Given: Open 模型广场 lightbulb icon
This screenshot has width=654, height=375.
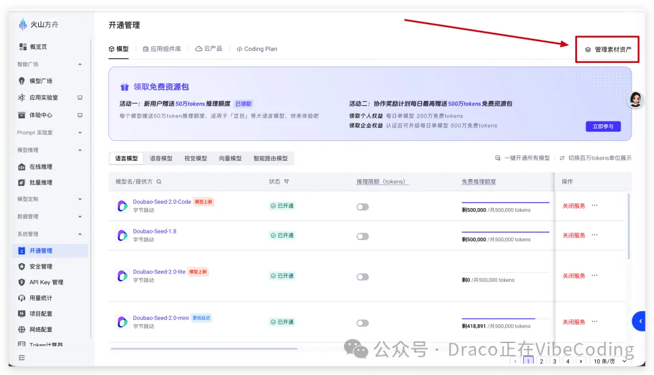Looking at the screenshot, I should [22, 81].
